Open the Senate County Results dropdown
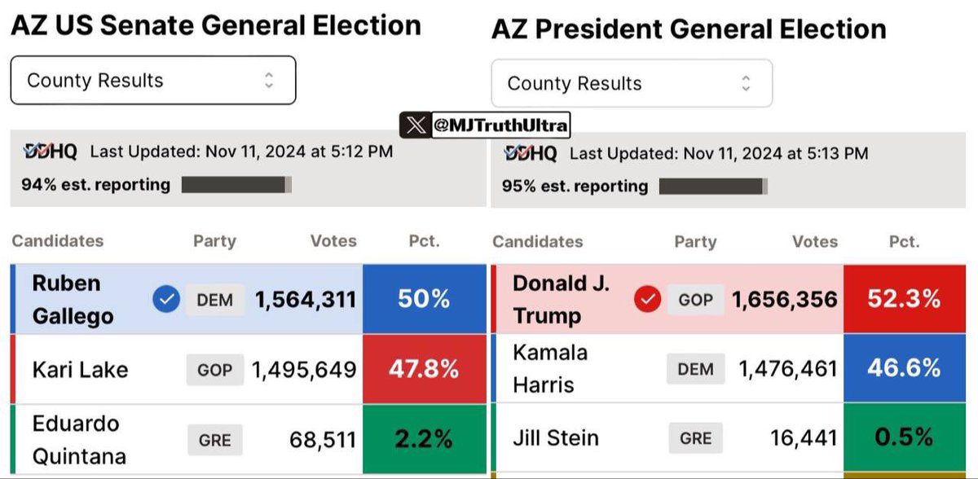The image size is (978, 479). 152,80
